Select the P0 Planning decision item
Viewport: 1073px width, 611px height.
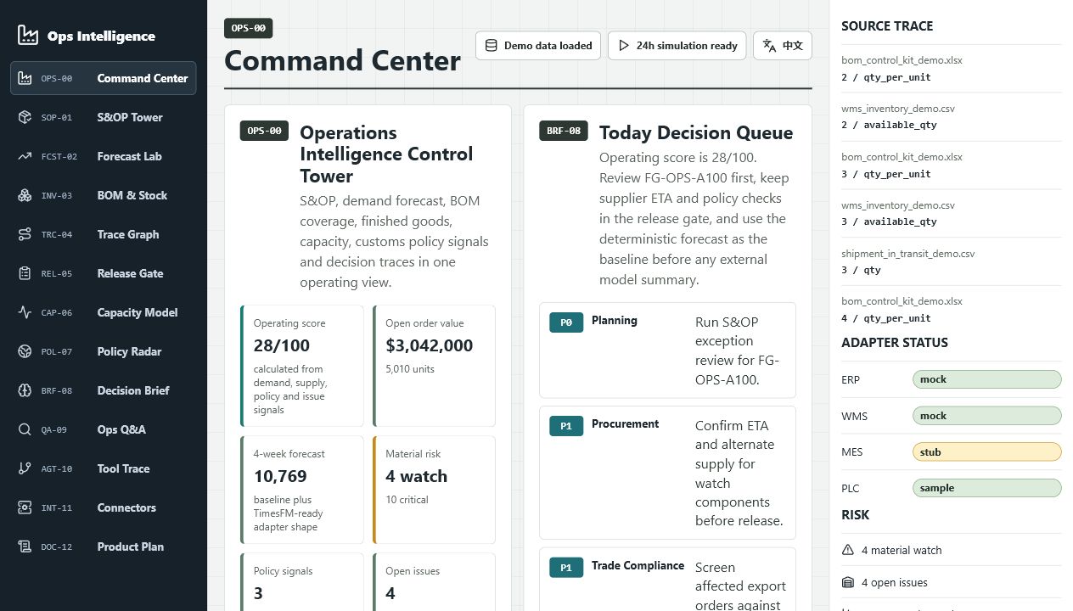[x=667, y=350]
